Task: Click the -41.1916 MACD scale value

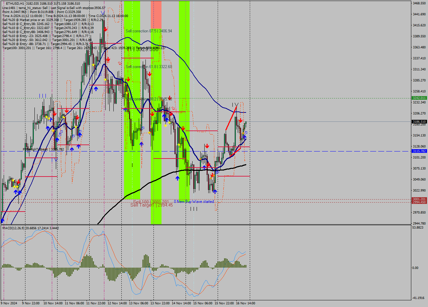Action: (419, 298)
